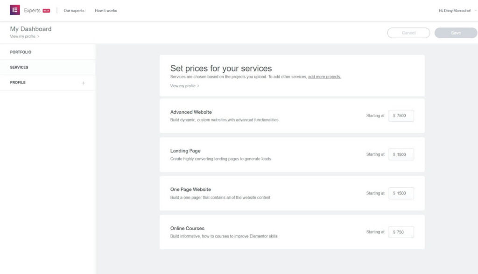Click the Landing Page price field
Viewport: 478px width, 274px height.
point(401,155)
